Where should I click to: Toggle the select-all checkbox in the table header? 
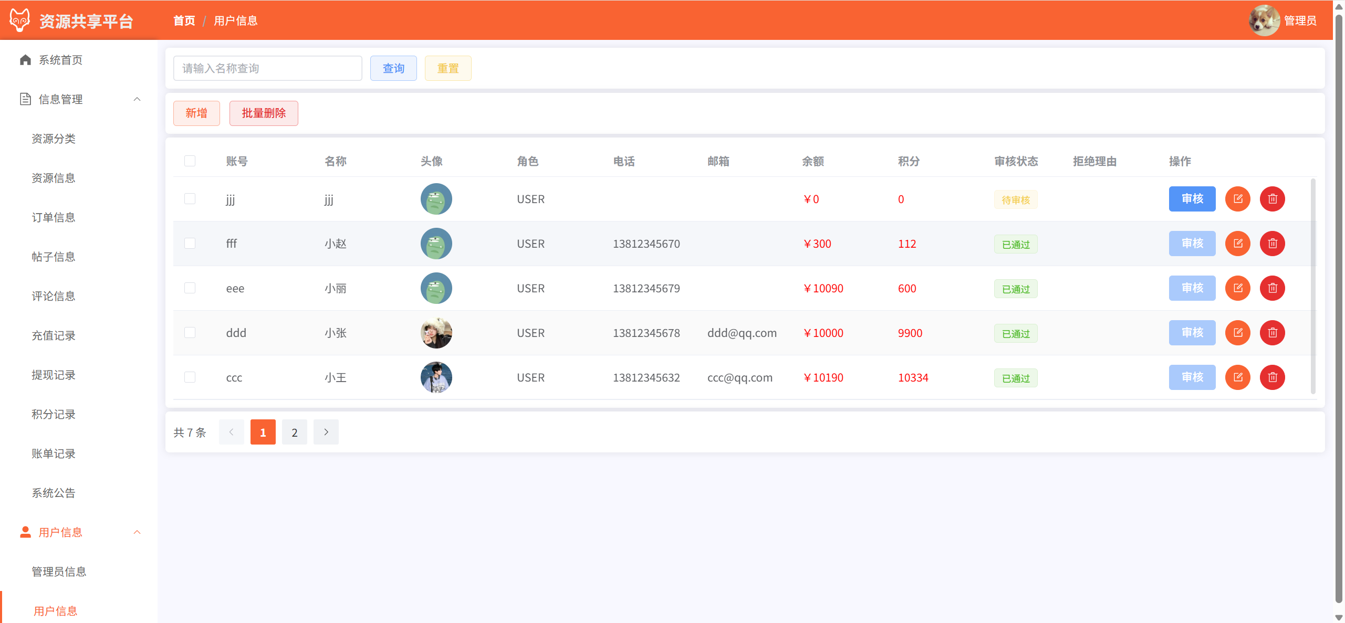[190, 161]
